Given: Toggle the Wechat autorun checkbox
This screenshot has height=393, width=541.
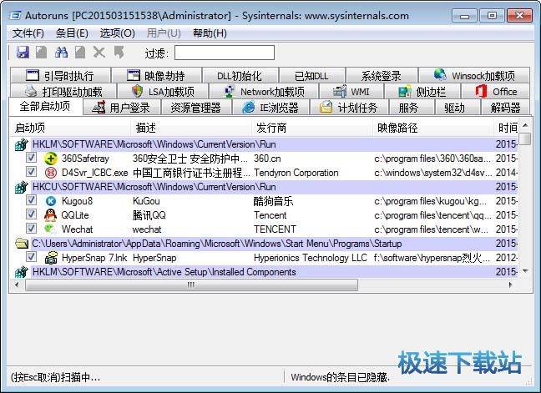Looking at the screenshot, I should (31, 229).
